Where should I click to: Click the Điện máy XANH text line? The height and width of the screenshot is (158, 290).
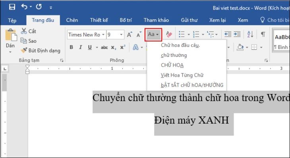pos(191,120)
